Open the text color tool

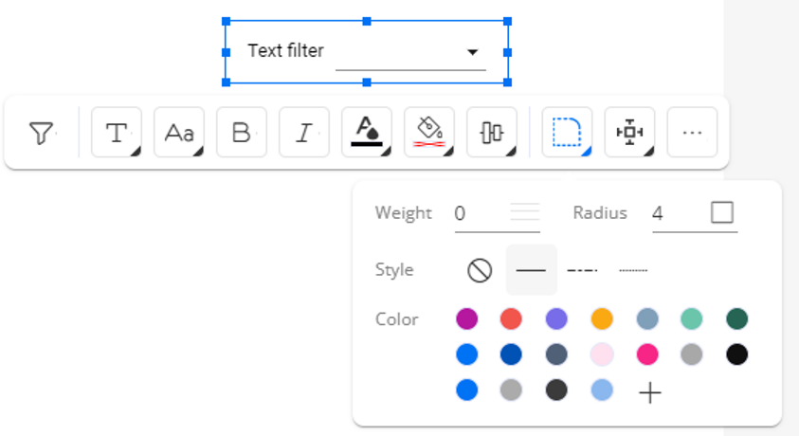pos(367,133)
